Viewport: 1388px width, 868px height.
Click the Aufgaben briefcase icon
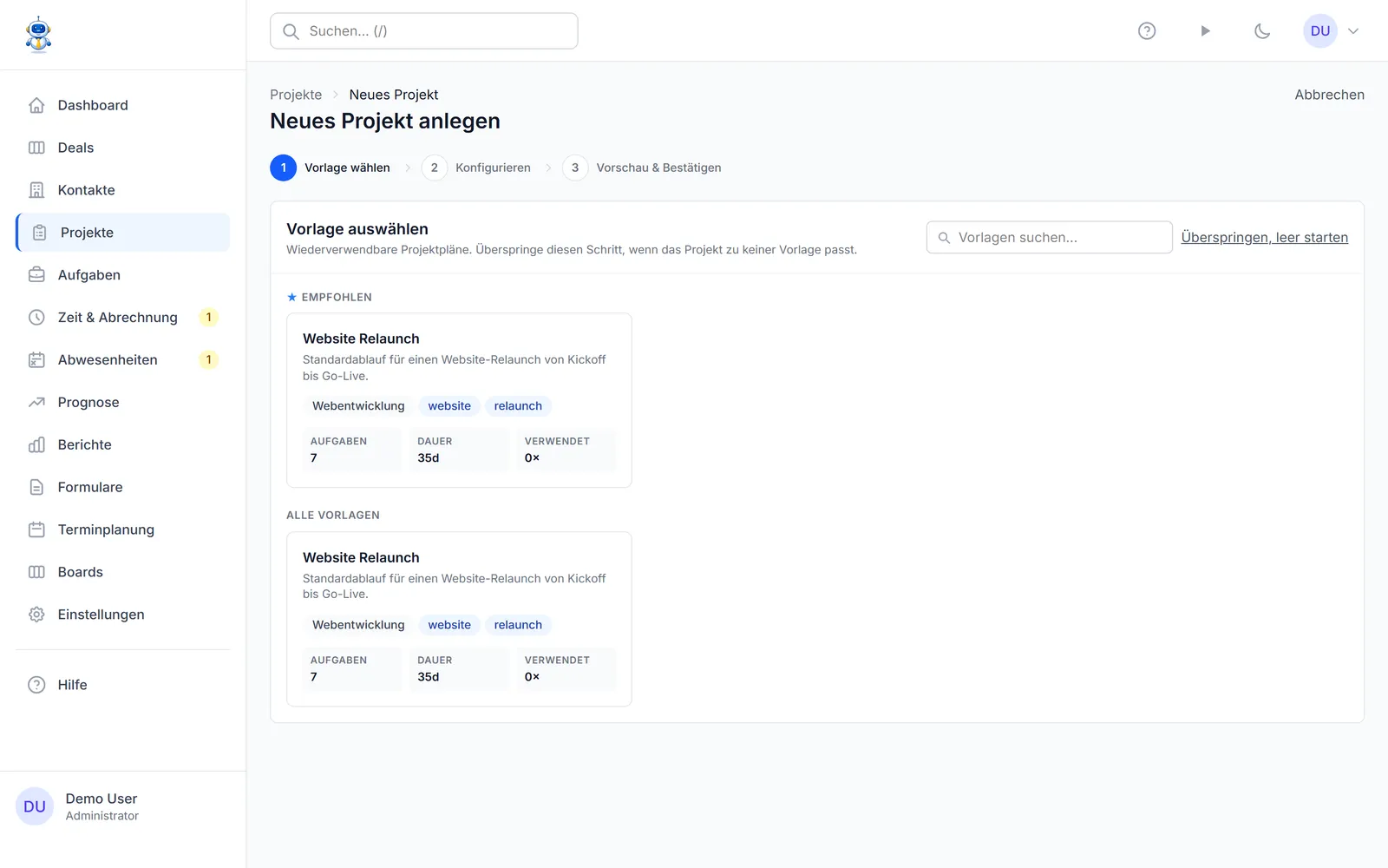pos(36,275)
